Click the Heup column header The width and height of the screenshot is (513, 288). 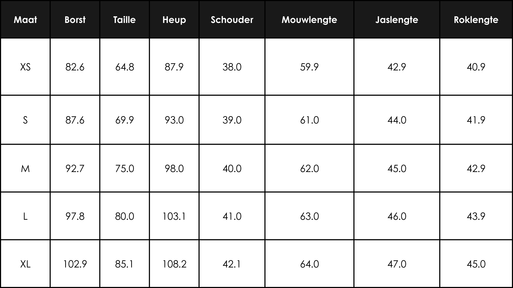pos(174,20)
